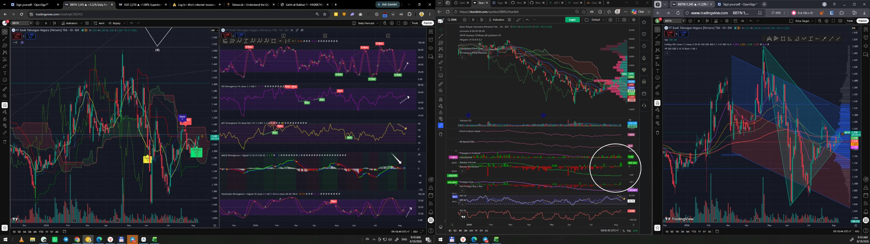
Task: Open Telegram from the Windows taskbar
Action: pyautogui.click(x=66, y=240)
